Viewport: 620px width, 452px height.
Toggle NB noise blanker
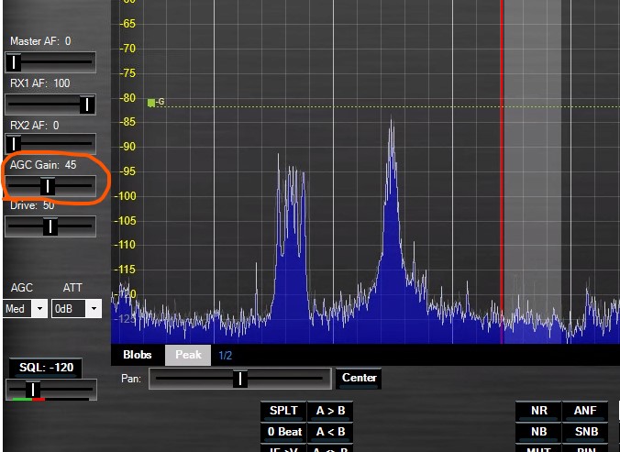point(538,432)
